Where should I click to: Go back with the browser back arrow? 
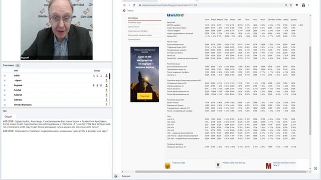point(124,5)
